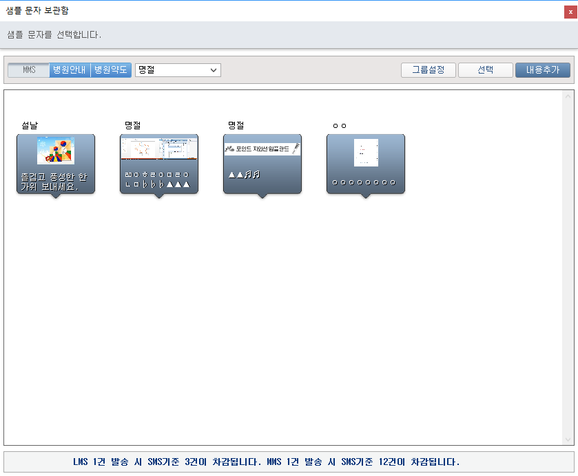The width and height of the screenshot is (578, 476).
Task: Click the 선택 button
Action: pos(485,70)
